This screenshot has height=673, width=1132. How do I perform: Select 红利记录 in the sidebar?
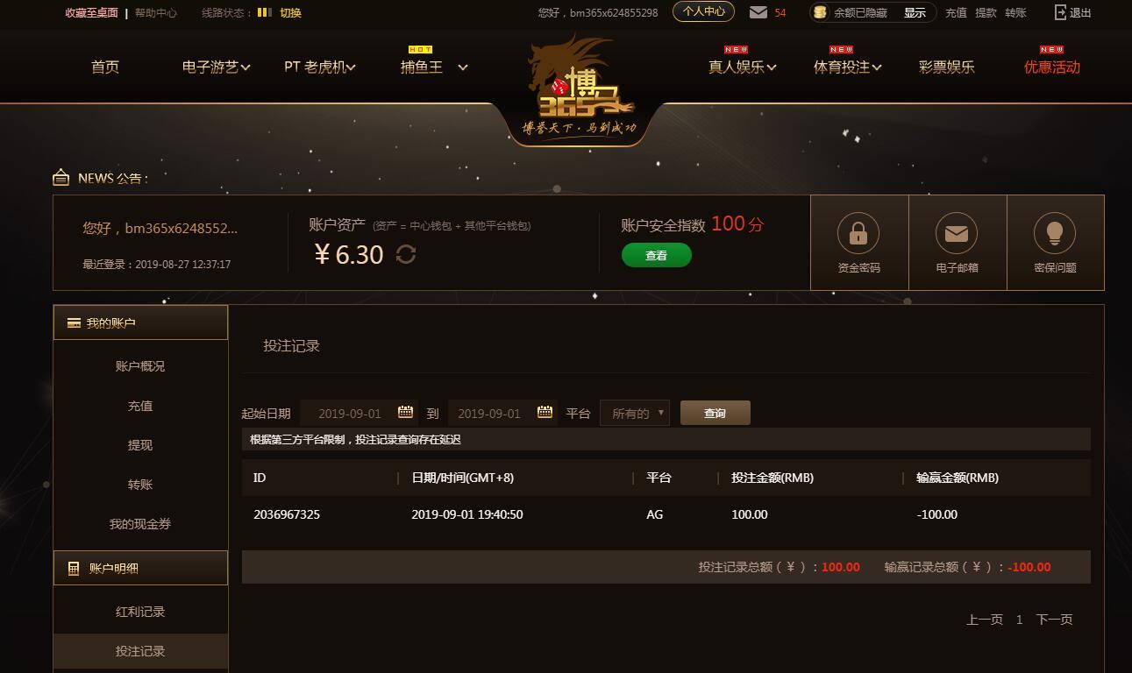[140, 612]
